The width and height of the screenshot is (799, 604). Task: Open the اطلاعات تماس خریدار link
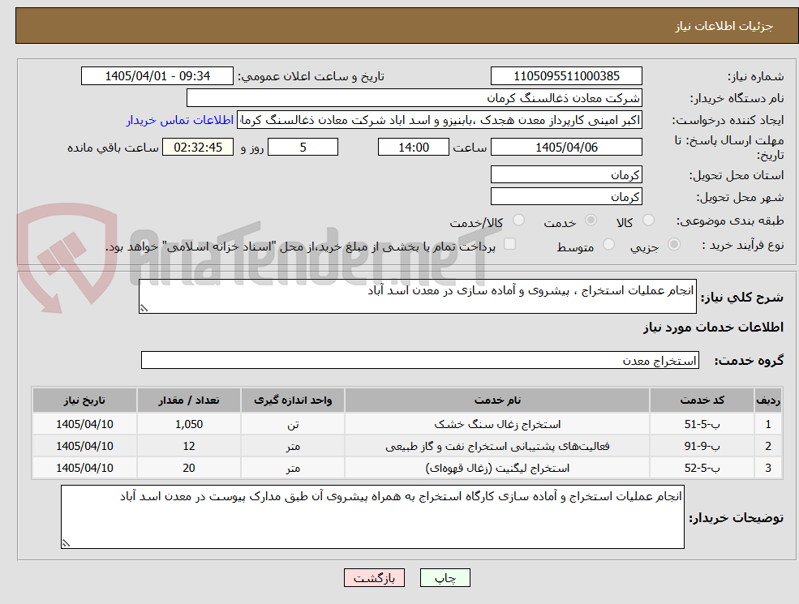[x=180, y=120]
